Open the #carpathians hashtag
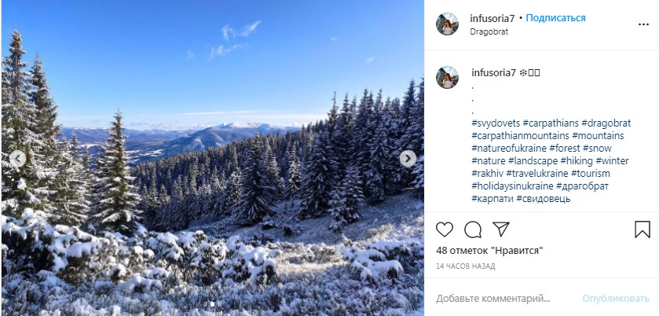 [551, 123]
